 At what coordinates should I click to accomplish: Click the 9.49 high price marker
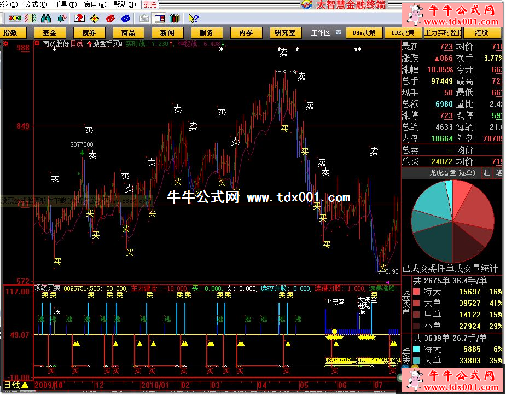coord(289,72)
